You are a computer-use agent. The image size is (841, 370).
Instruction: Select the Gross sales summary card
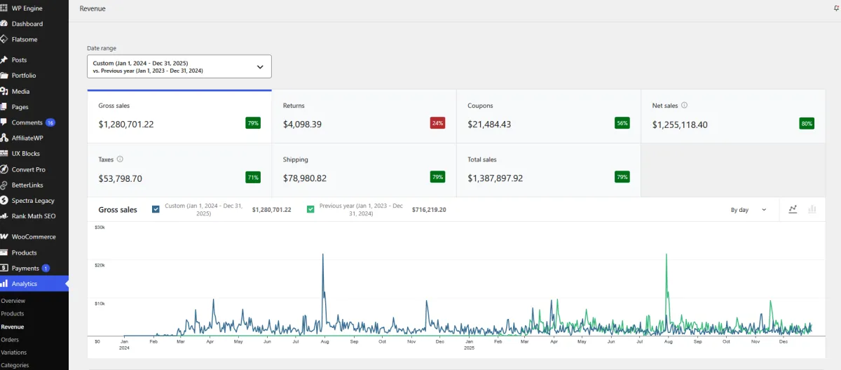179,117
